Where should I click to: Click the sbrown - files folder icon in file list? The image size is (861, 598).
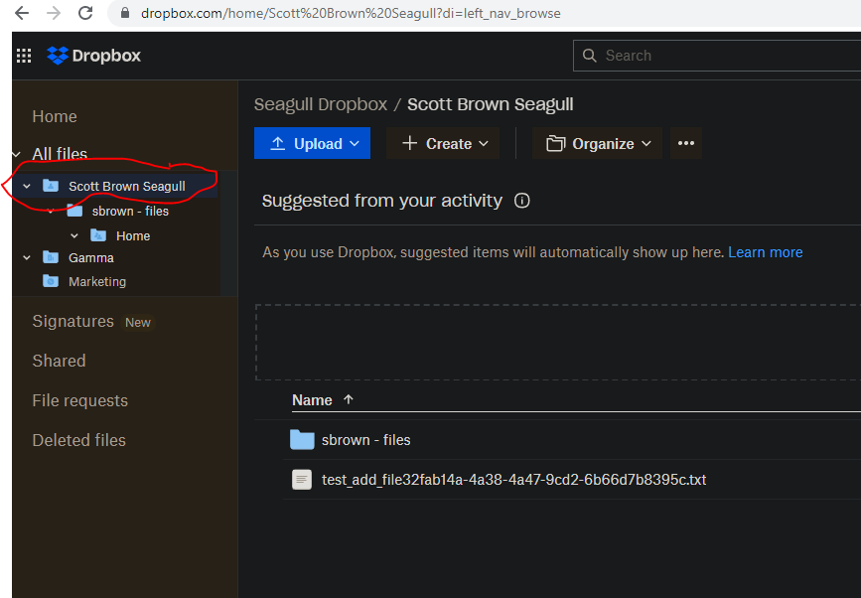pyautogui.click(x=302, y=439)
